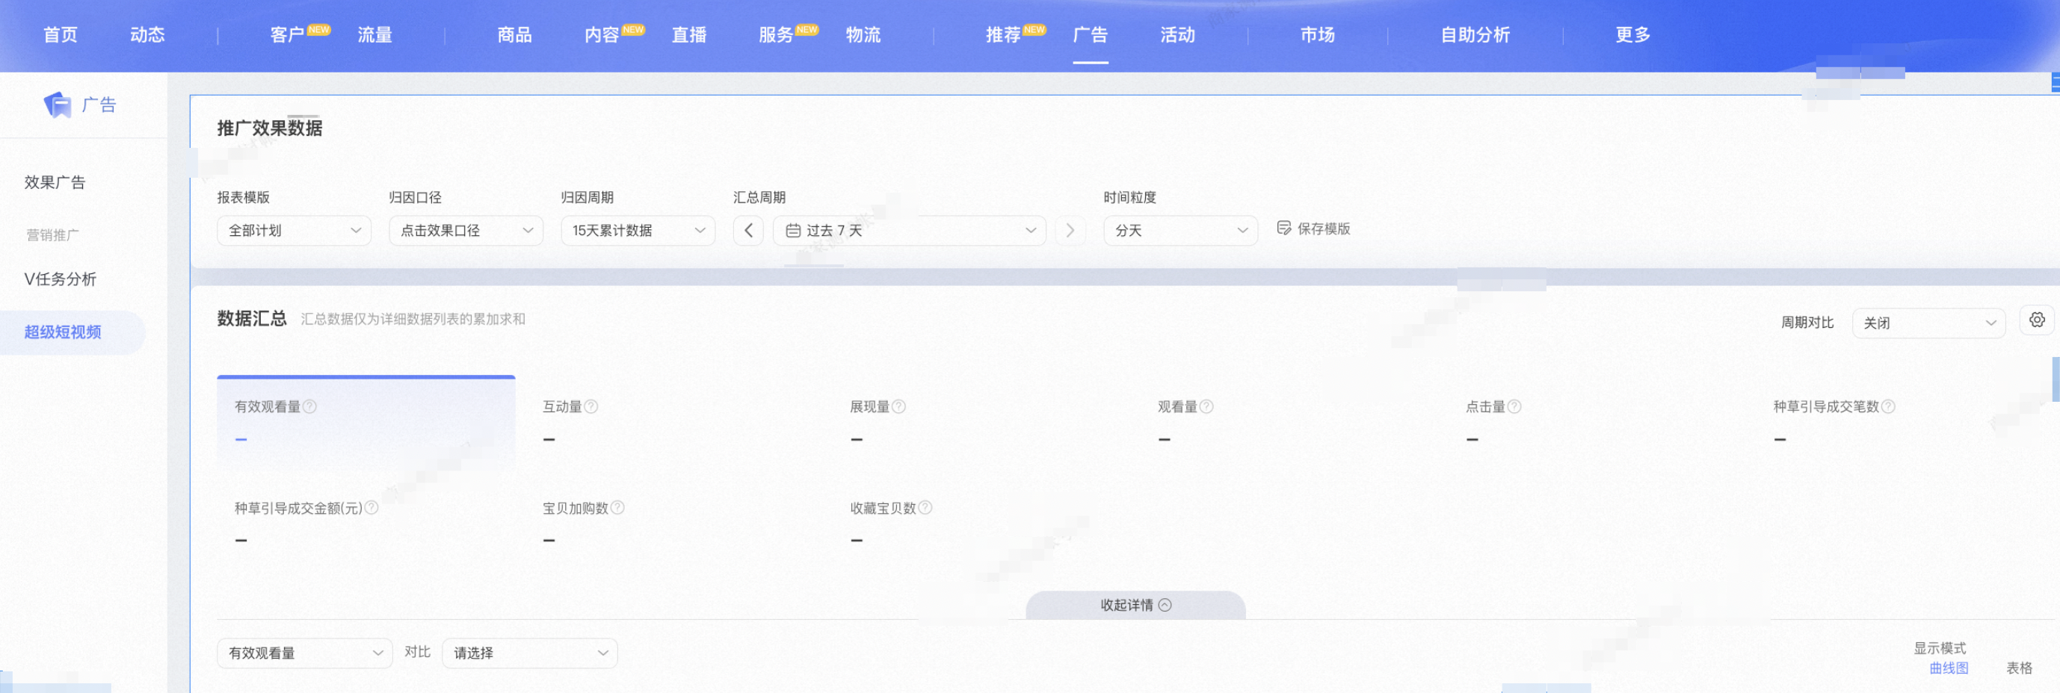This screenshot has height=693, width=2060.
Task: Select 超级短视频 in the sidebar
Action: (72, 332)
